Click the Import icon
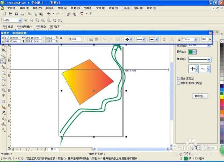 tap(69, 14)
